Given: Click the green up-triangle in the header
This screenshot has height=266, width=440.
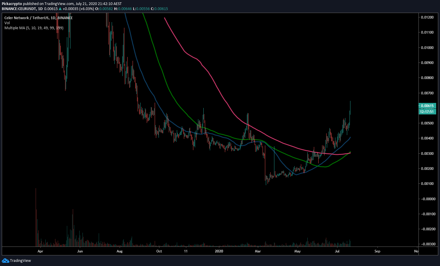Looking at the screenshot, I should coord(60,9).
